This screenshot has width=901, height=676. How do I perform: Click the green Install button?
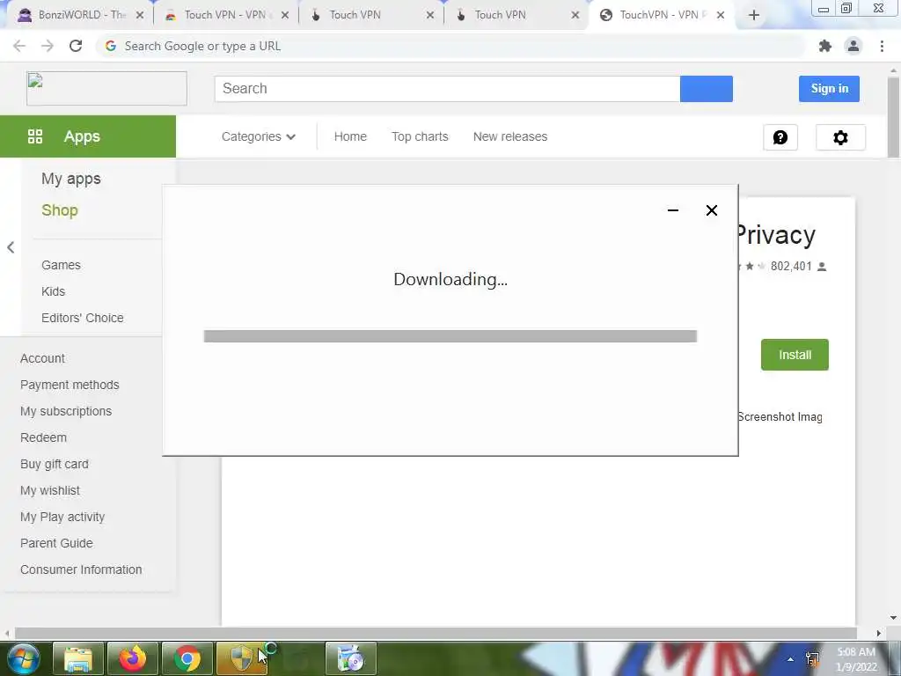795,355
